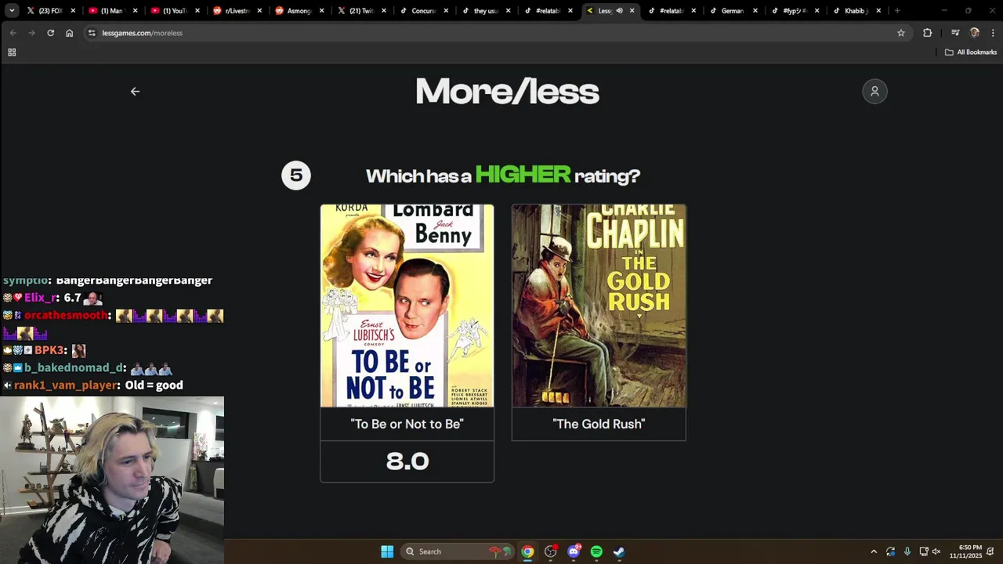The height and width of the screenshot is (564, 1003).
Task: View site information icon in address bar
Action: click(x=92, y=33)
